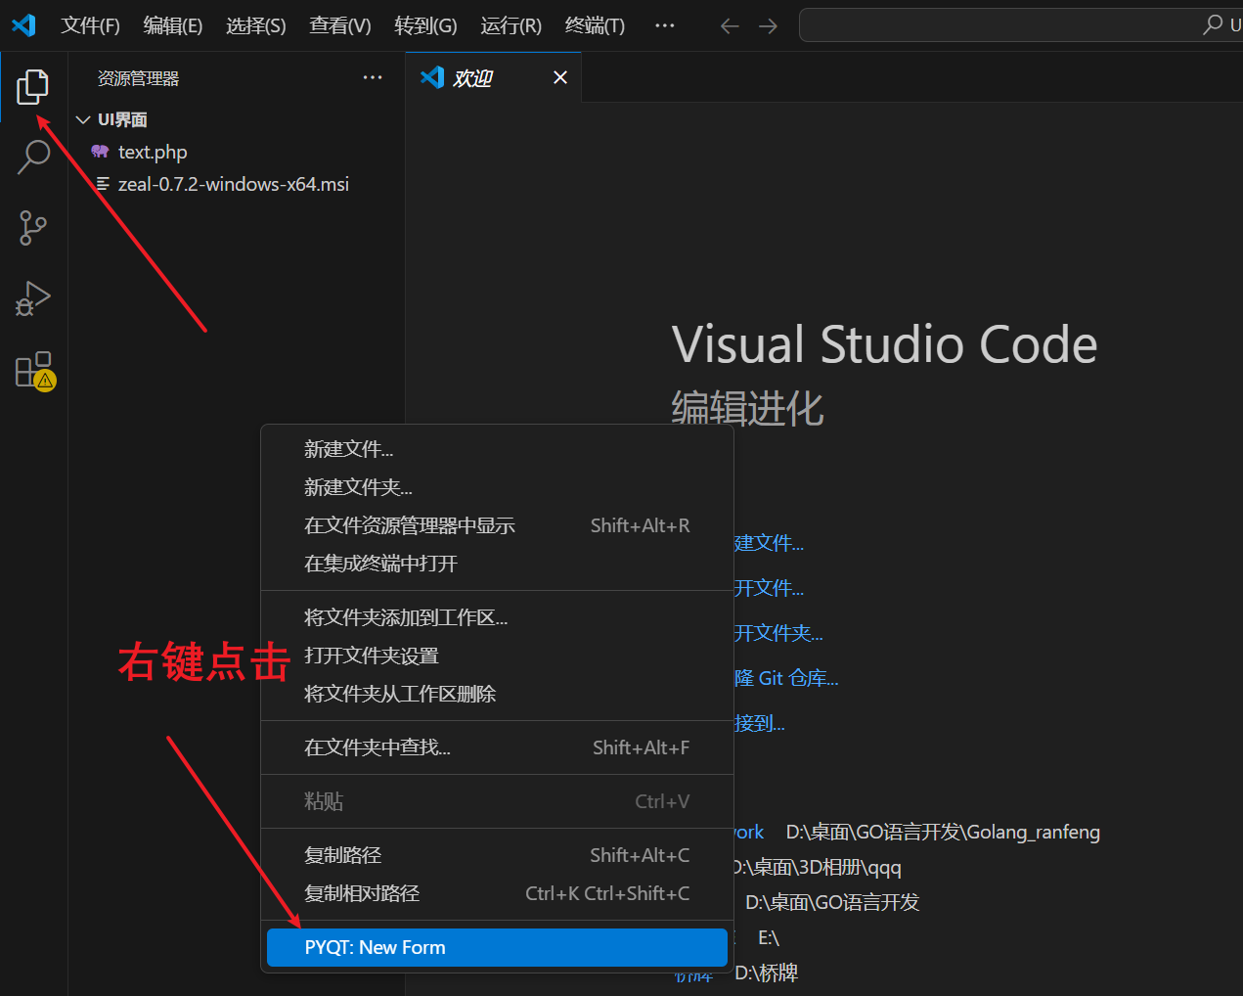Screen dimensions: 1243x996
Task: Select 复制路径 menu item
Action: click(497, 855)
